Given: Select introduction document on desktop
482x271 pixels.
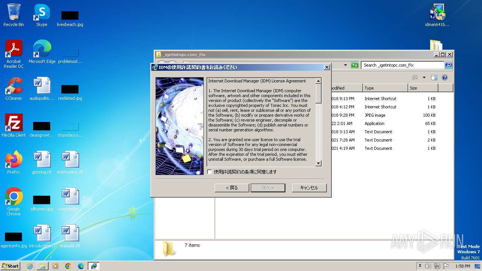Looking at the screenshot, I should point(42,237).
